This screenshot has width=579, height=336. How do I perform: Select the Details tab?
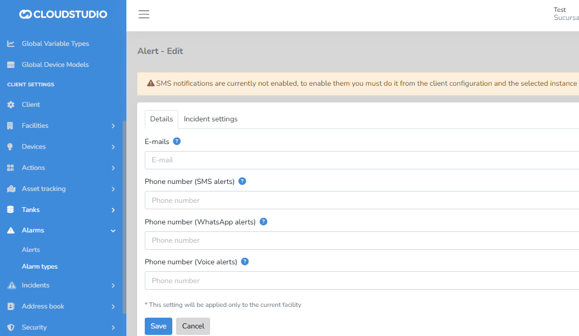point(161,119)
